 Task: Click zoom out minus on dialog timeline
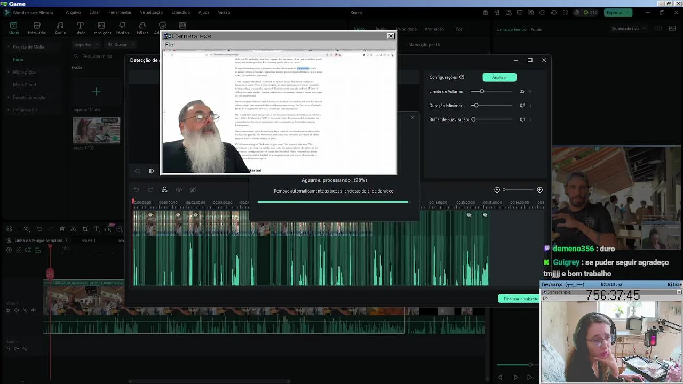(497, 190)
